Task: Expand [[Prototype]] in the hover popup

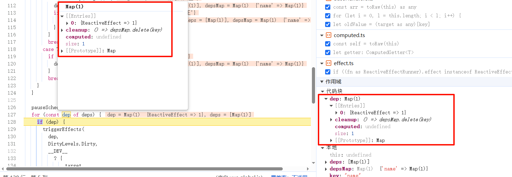Action: (62, 51)
